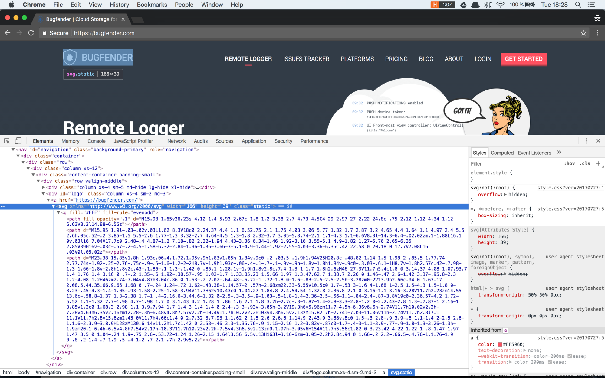This screenshot has width=605, height=378.
Task: Click the -webkit-transition ease timing swatch
Action: point(570,356)
